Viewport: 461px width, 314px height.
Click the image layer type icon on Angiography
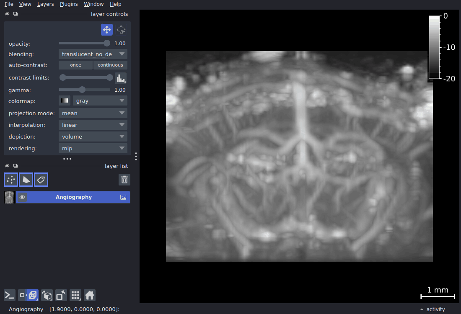point(123,197)
